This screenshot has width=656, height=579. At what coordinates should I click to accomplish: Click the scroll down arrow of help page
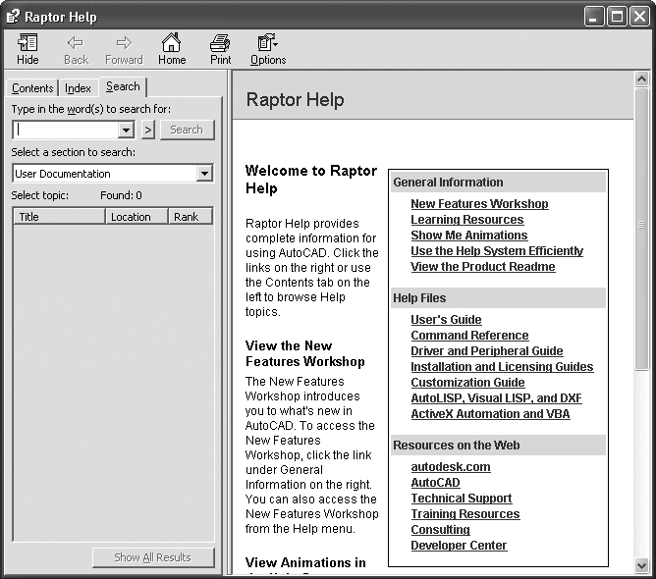pyautogui.click(x=642, y=565)
